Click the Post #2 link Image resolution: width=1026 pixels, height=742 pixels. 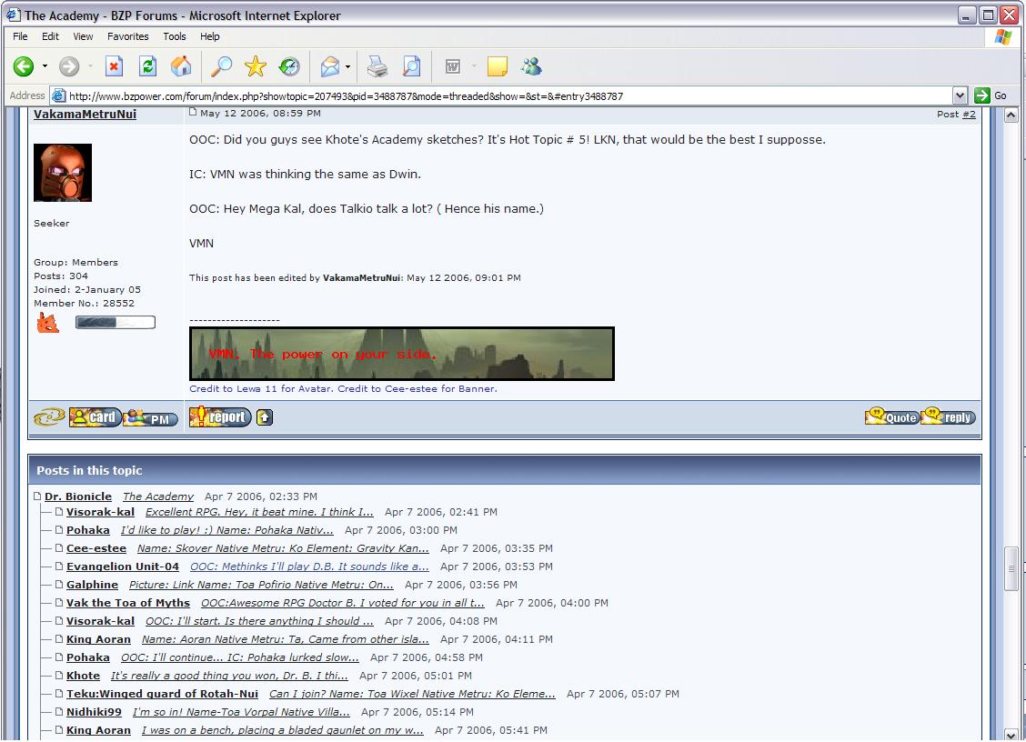pos(969,114)
